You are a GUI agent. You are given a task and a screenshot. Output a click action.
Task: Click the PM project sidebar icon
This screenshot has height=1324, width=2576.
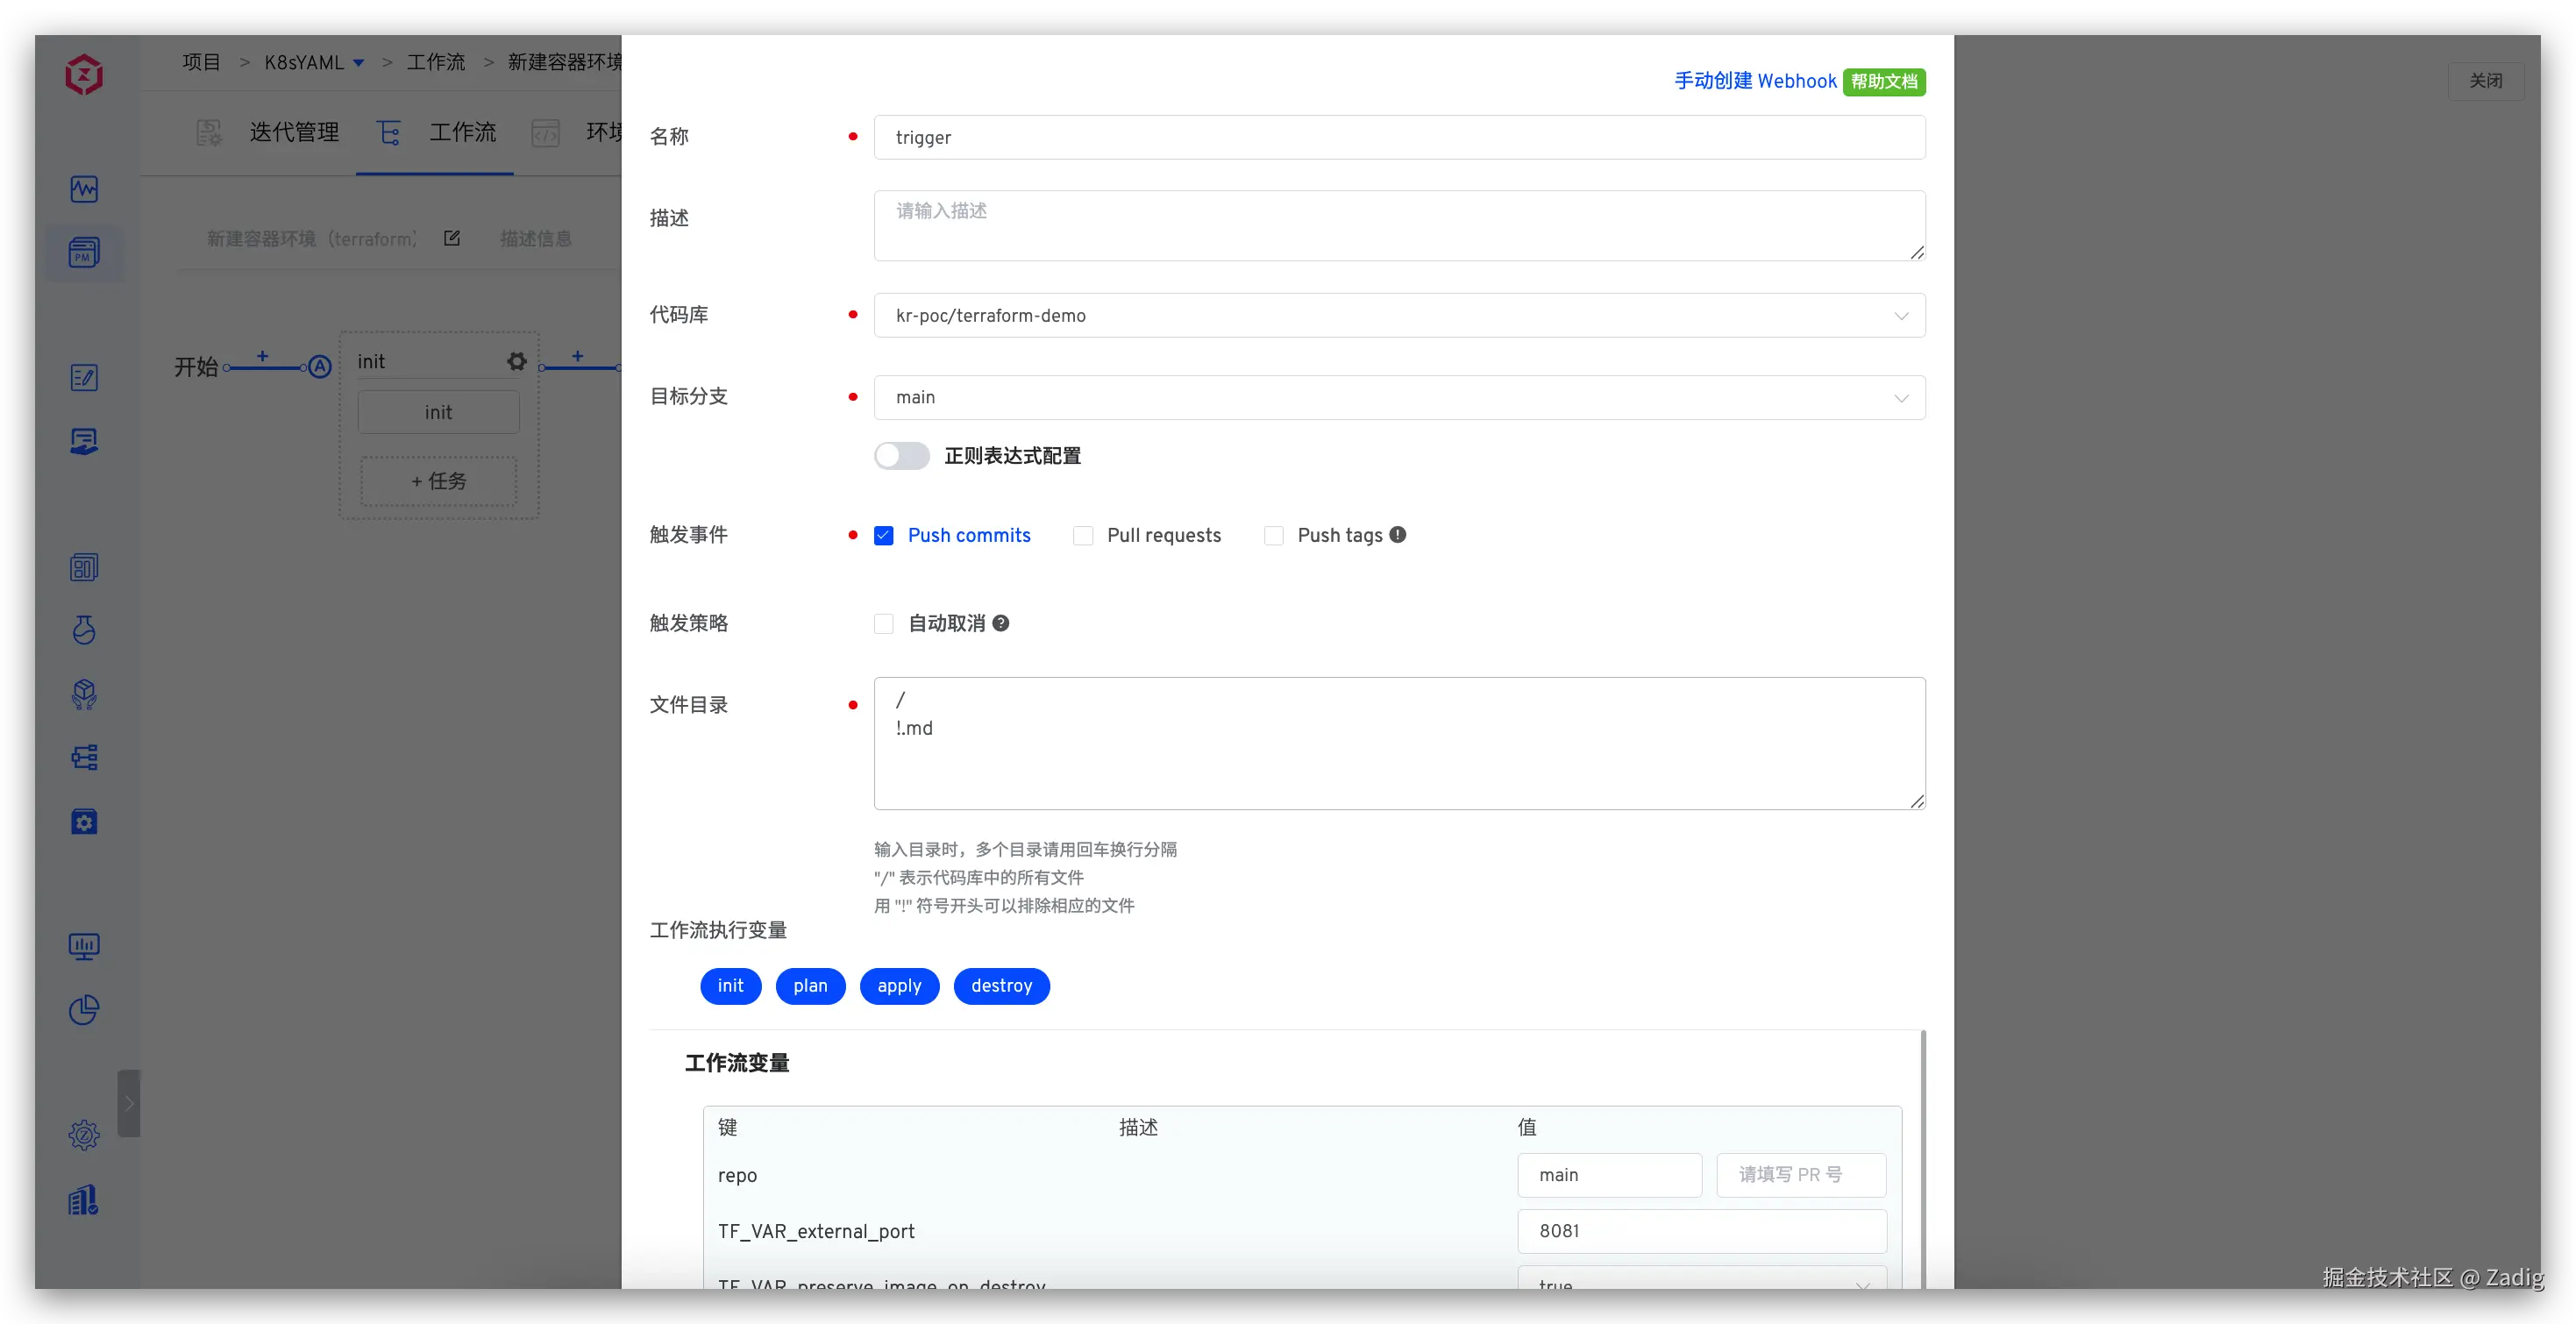click(84, 253)
